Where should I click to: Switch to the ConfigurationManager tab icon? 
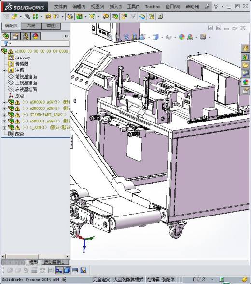(26, 36)
